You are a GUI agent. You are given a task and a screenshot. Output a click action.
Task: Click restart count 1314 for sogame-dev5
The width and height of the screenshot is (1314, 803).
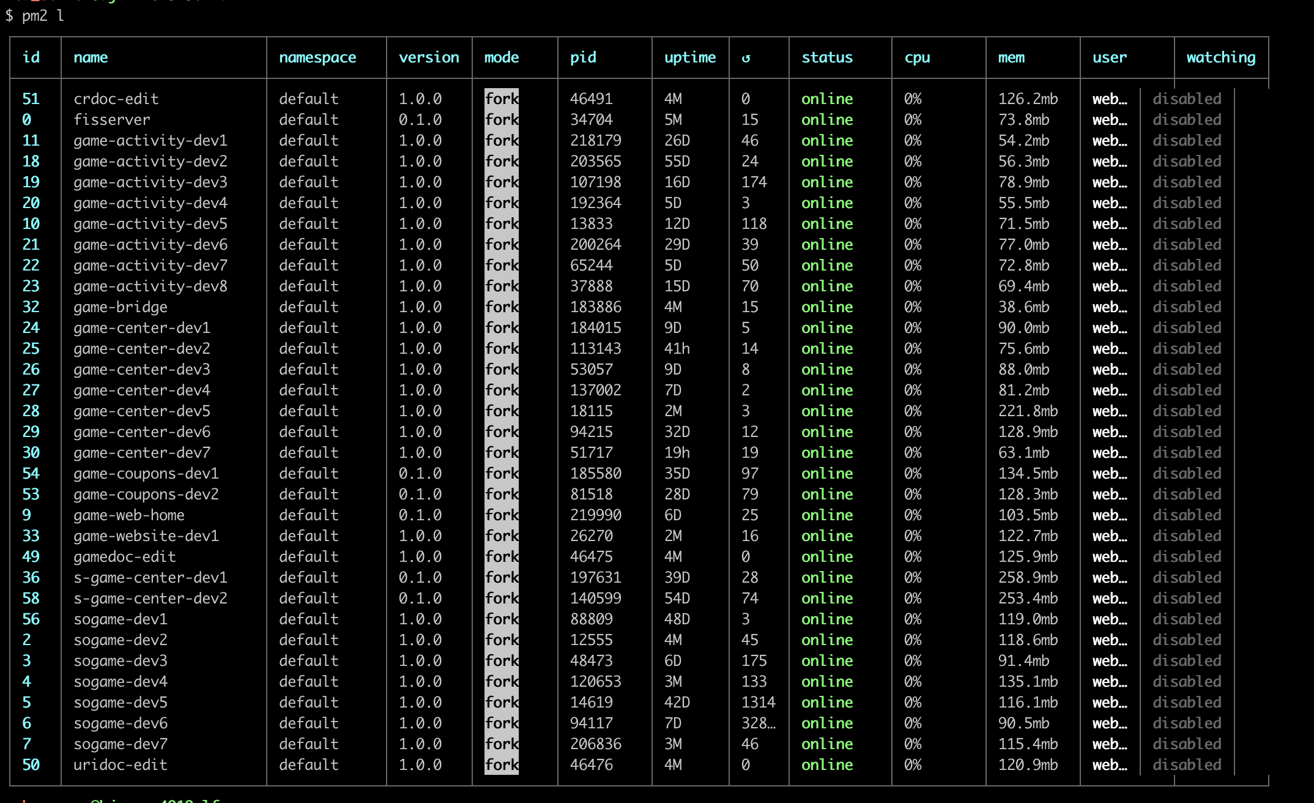point(758,703)
